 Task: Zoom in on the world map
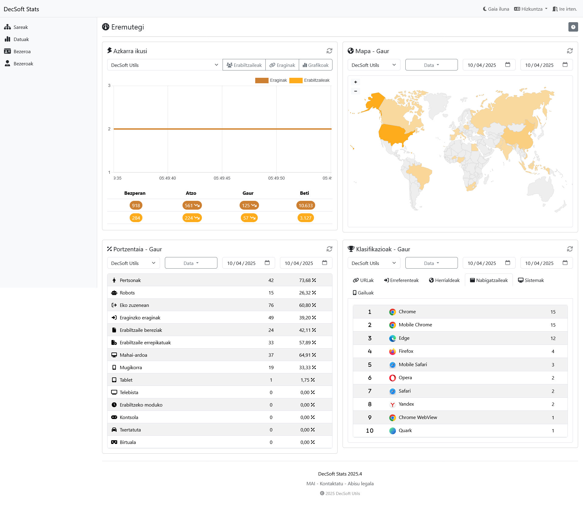pyautogui.click(x=356, y=82)
